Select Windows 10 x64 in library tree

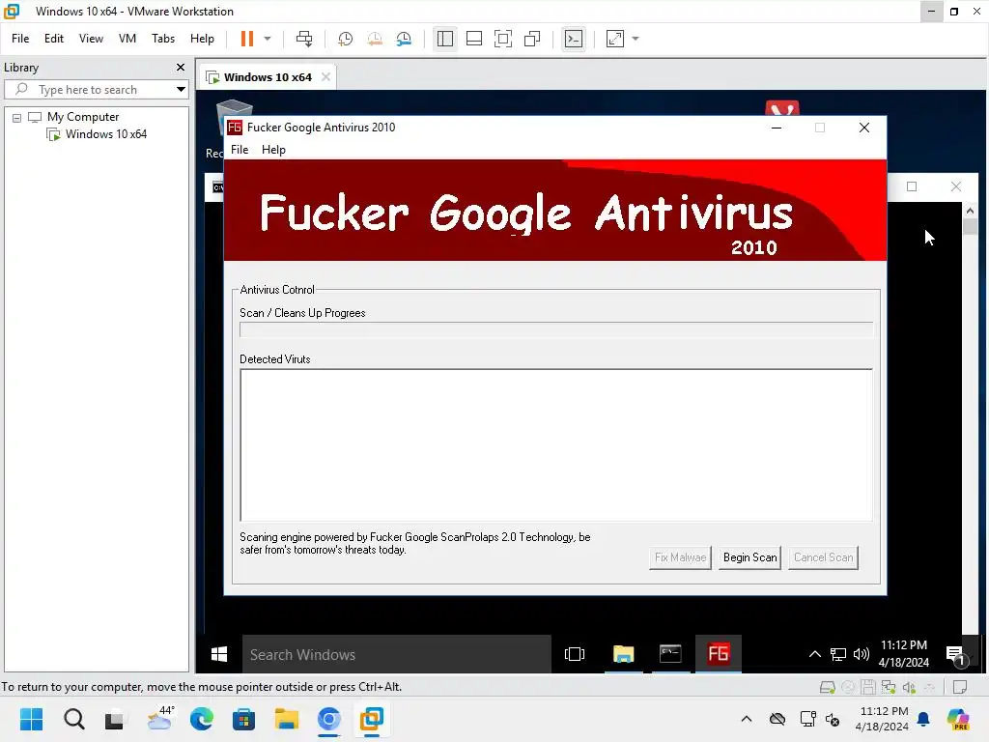coord(105,134)
